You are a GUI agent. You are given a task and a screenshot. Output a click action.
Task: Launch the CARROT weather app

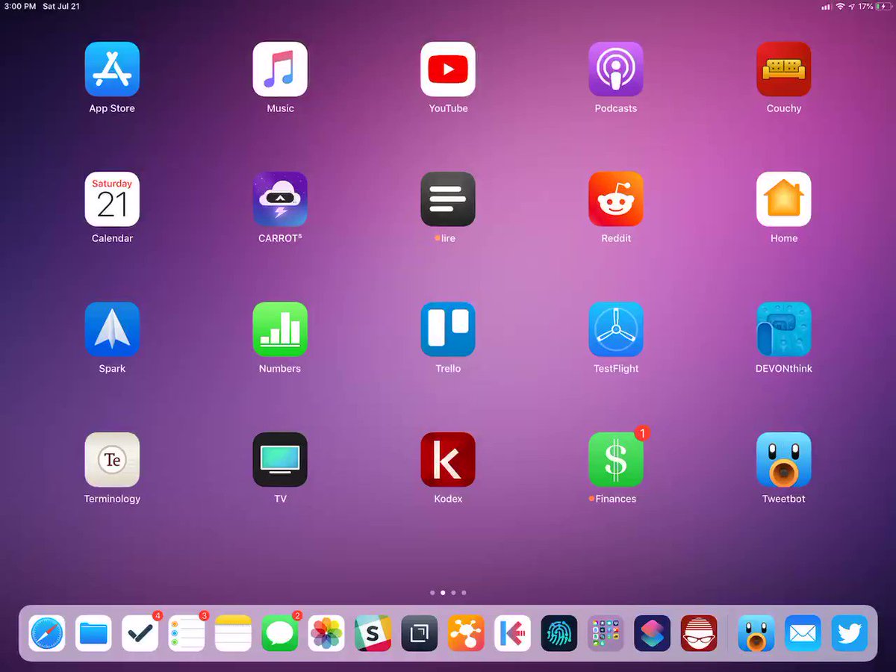click(x=280, y=199)
